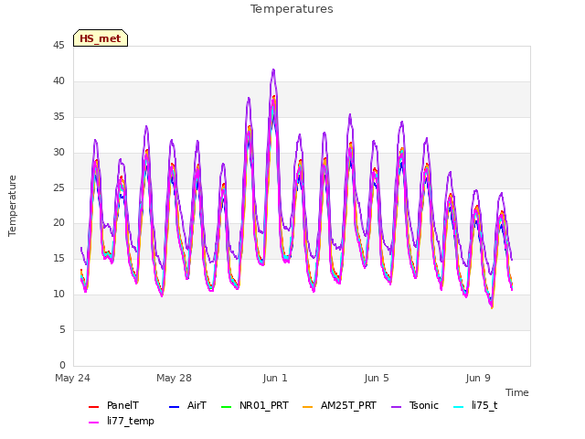Click the 0 y-axis tick label

[x=62, y=365]
